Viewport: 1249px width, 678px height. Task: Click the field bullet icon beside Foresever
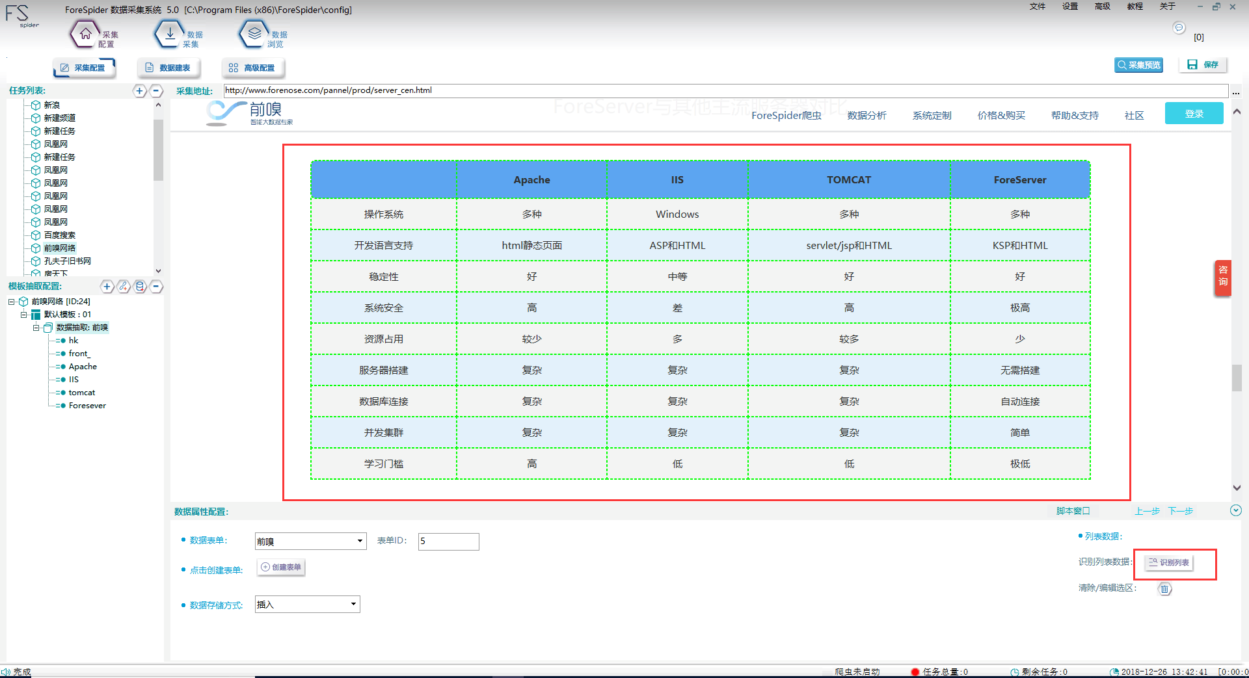pos(60,406)
